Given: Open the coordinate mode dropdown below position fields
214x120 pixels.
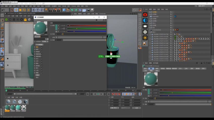Looking at the screenshot, I should pyautogui.click(x=115, y=108).
